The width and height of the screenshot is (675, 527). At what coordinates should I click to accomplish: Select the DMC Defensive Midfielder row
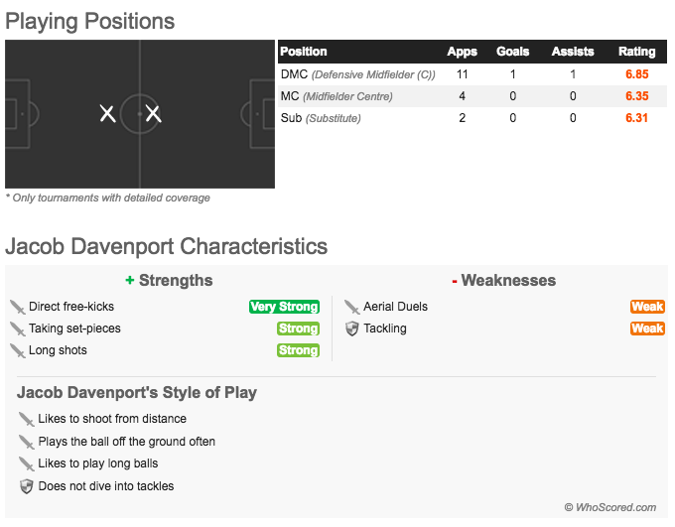tap(472, 74)
